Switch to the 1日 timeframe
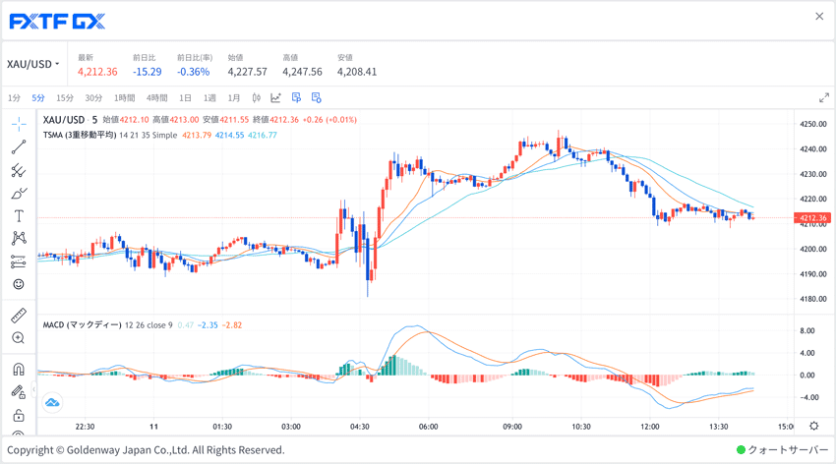This screenshot has height=464, width=836. 185,98
